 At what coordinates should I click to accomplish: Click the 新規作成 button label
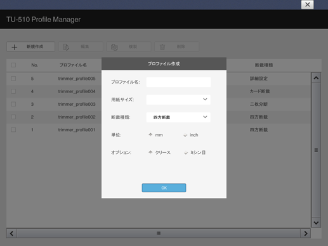pos(35,47)
